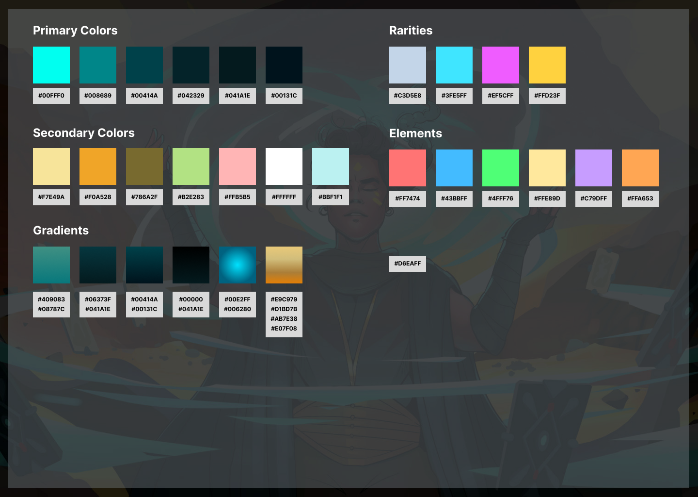Choose the olive #786A2F color swatch

(144, 166)
